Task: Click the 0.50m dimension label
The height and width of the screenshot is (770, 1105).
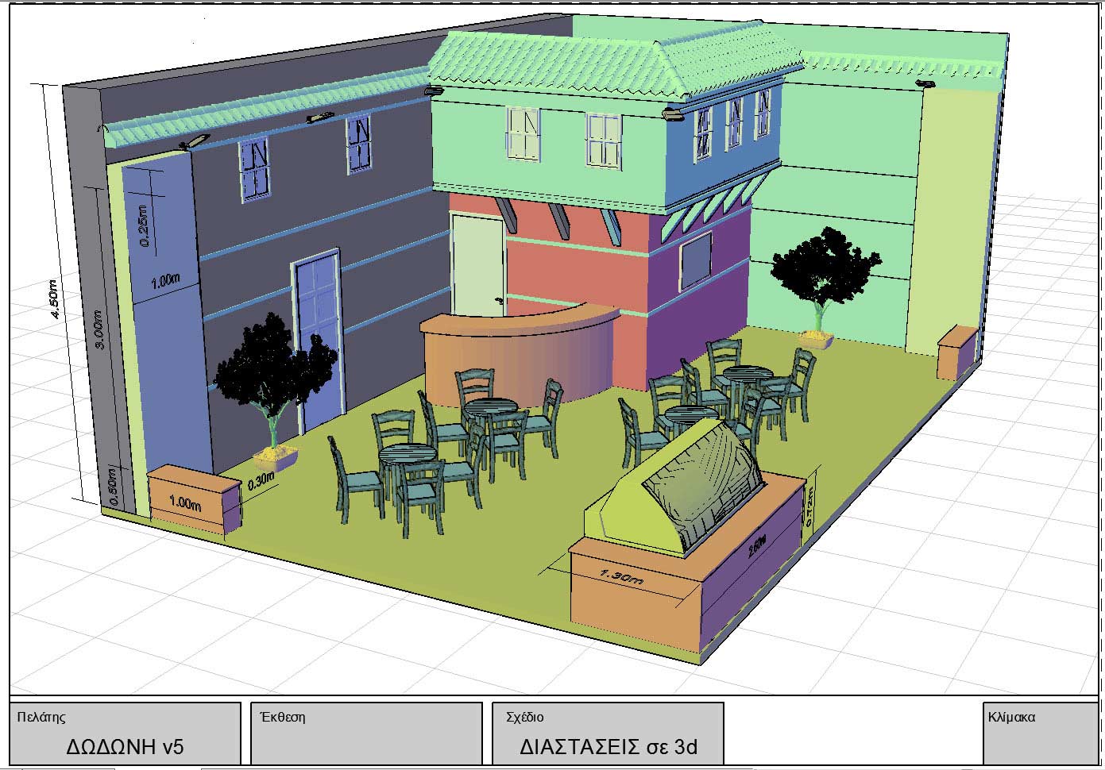Action: click(114, 487)
